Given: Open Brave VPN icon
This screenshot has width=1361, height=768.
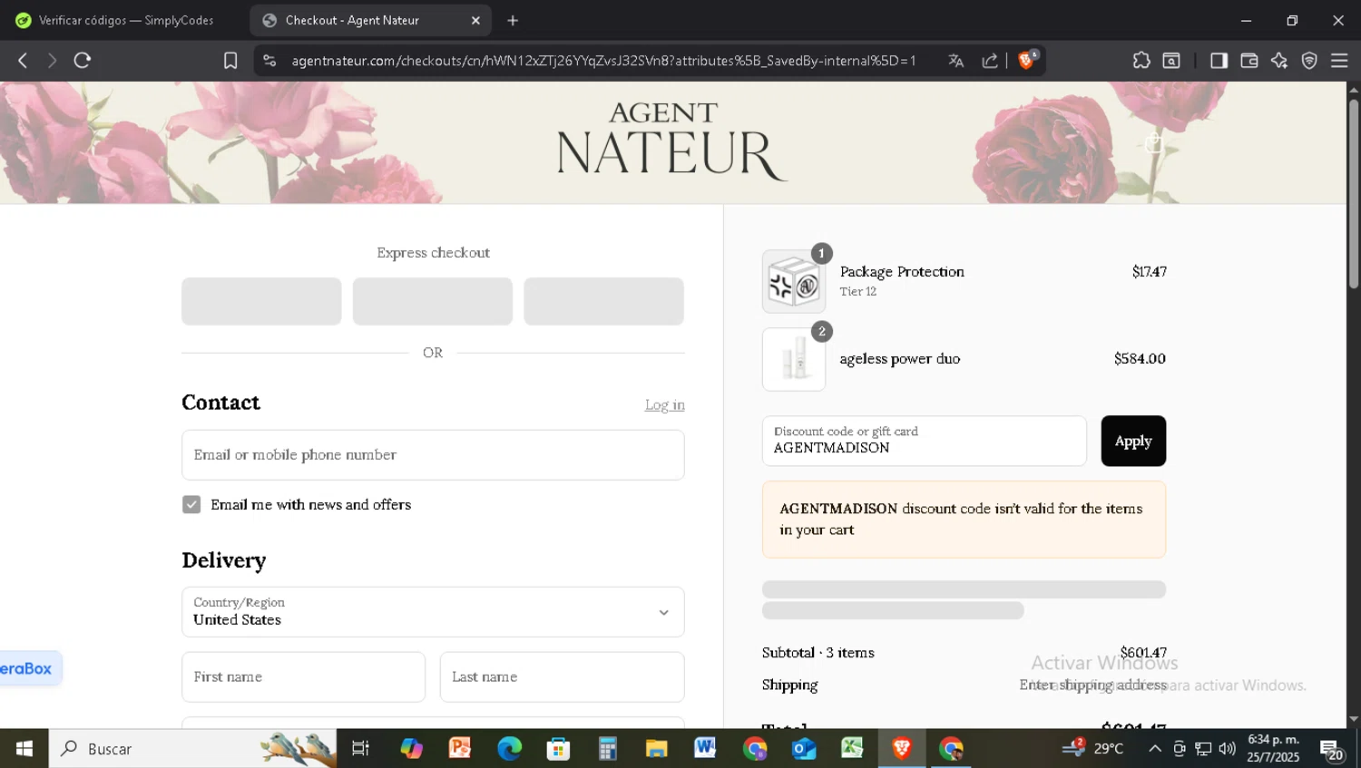Looking at the screenshot, I should coord(1309,61).
